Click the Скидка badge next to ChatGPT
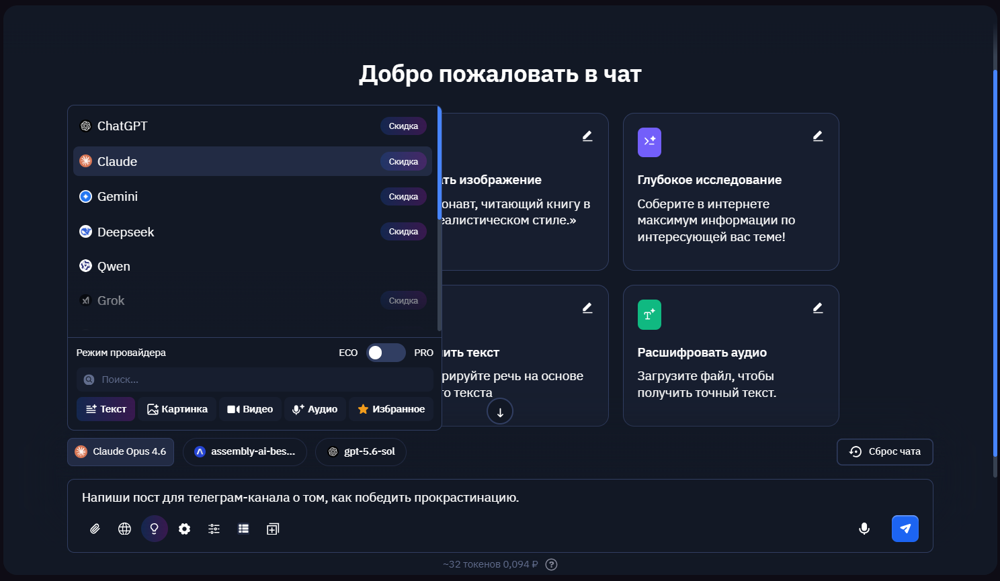The height and width of the screenshot is (581, 1000). click(403, 126)
